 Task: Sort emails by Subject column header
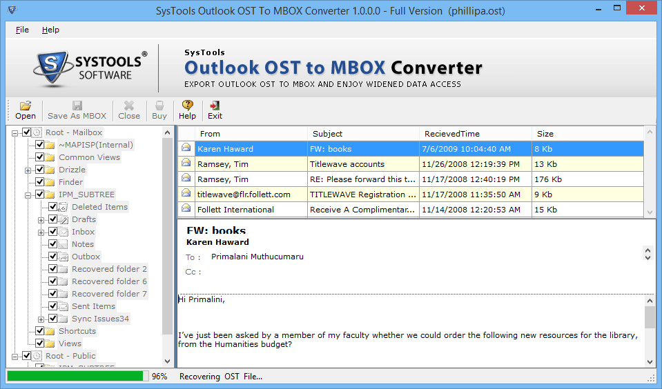pos(363,134)
